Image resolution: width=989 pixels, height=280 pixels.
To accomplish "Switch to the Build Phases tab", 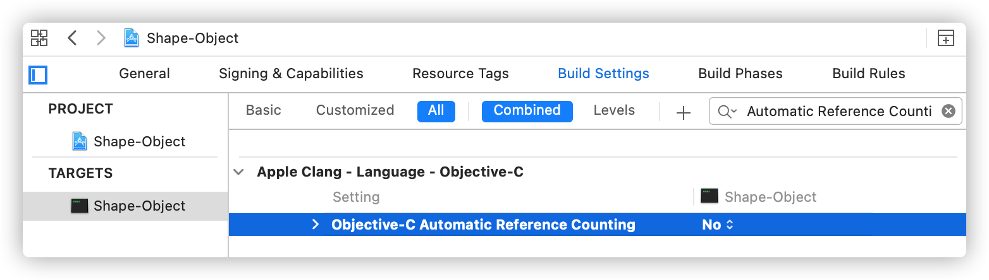I will coord(740,74).
